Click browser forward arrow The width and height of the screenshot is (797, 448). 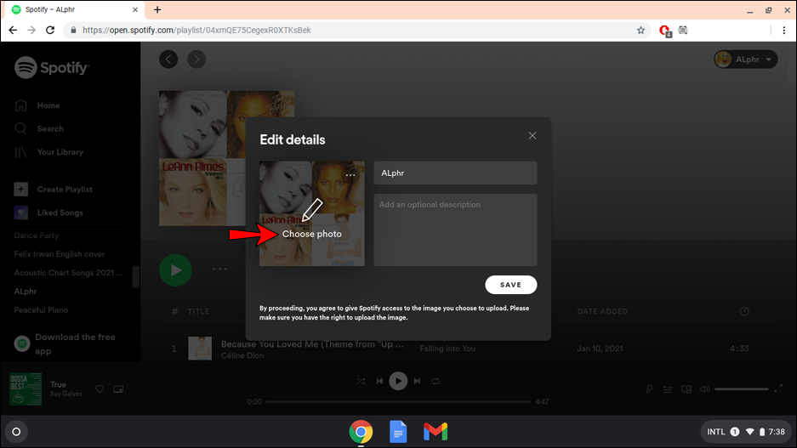pyautogui.click(x=31, y=30)
